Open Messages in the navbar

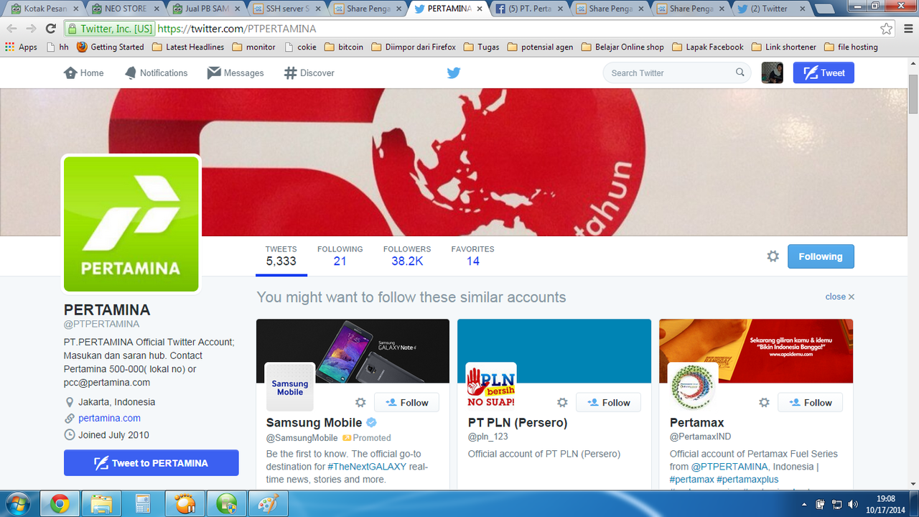[x=235, y=73]
